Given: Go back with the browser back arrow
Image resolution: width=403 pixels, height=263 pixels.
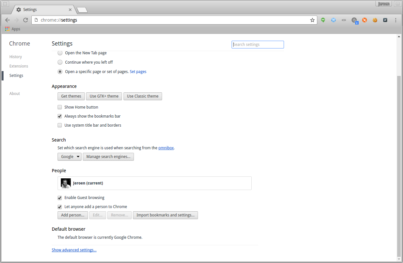Looking at the screenshot, I should click(x=7, y=20).
